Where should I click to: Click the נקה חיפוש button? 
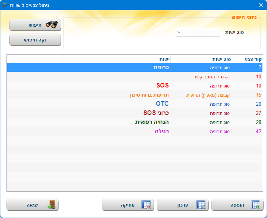point(35,40)
